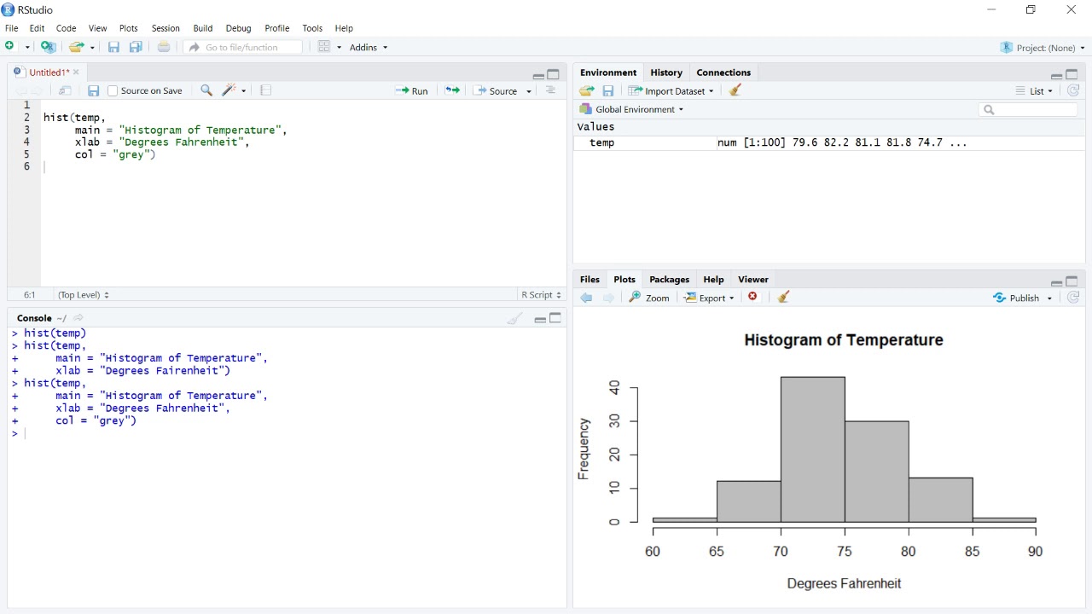
Task: Open the File menu
Action: point(11,28)
